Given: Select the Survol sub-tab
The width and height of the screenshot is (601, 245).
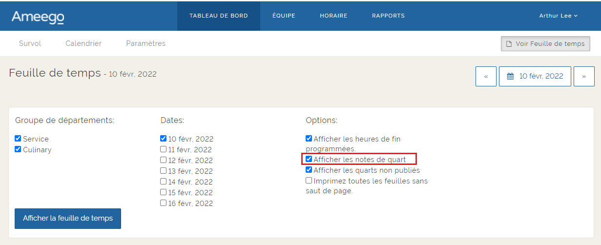Looking at the screenshot, I should click(30, 43).
